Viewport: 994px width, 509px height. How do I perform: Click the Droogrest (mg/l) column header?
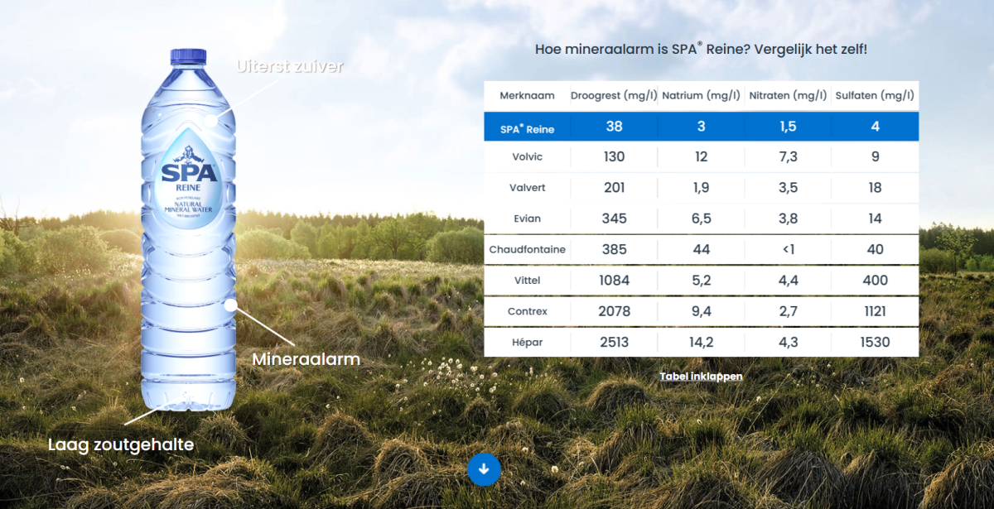click(x=614, y=96)
